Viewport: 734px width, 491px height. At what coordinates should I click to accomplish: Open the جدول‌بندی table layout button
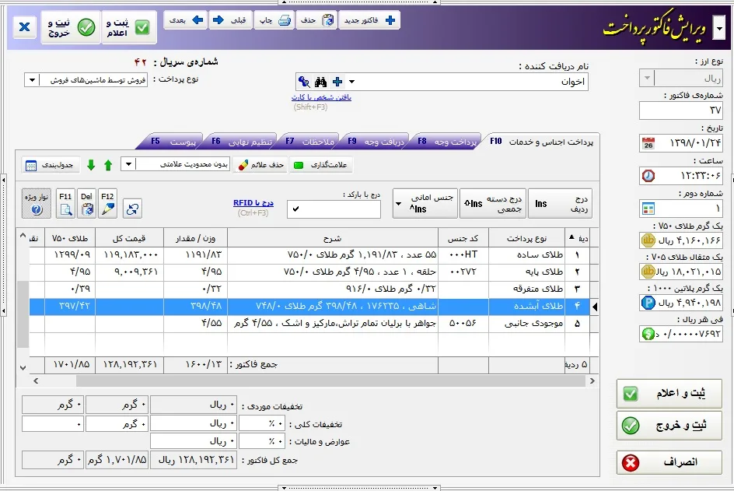[x=51, y=165]
